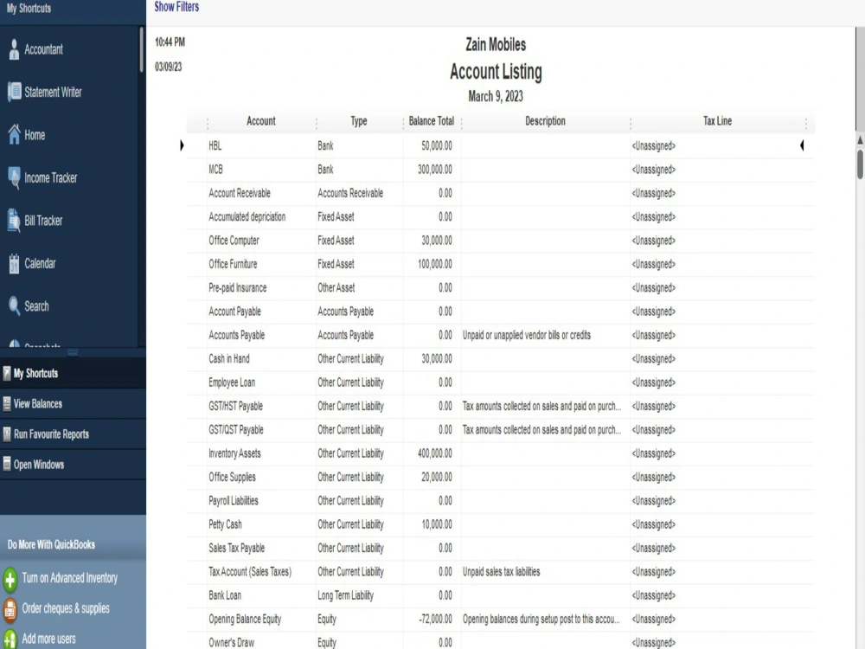
Task: Click the scrollbar up arrow
Action: [x=859, y=138]
